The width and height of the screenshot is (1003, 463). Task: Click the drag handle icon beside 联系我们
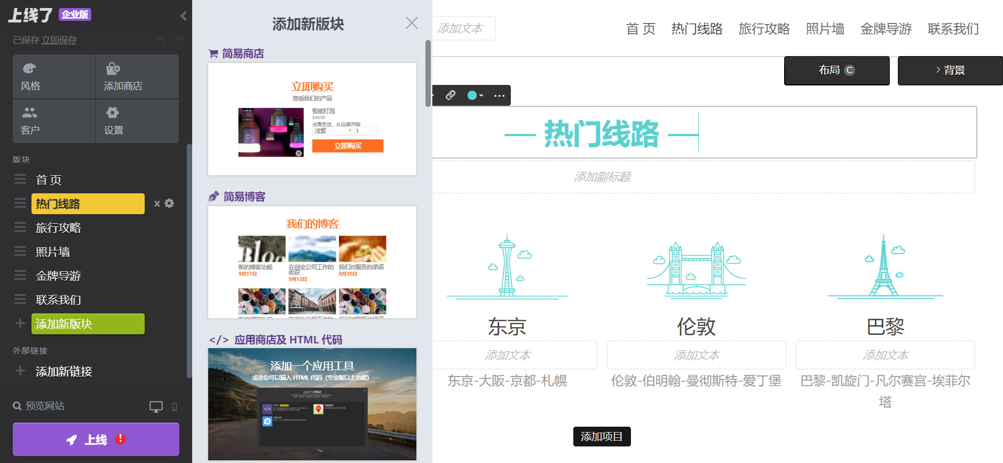(20, 300)
